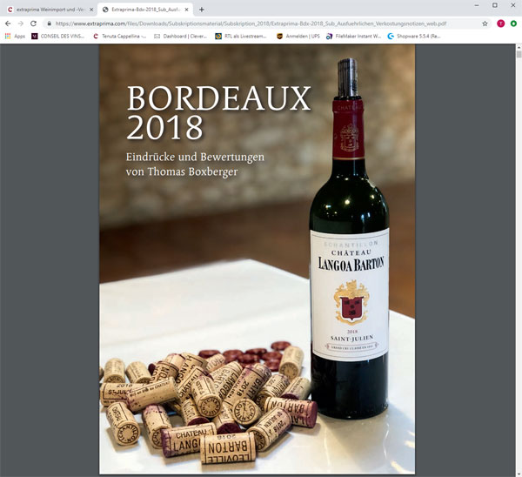The height and width of the screenshot is (477, 522).
Task: View site security via the lock icon
Action: point(50,24)
